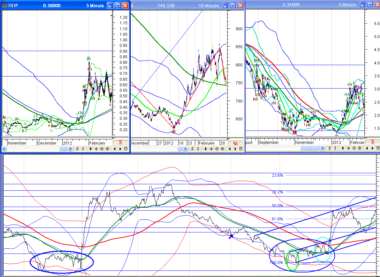Maximize the ΠΕΙΡ chart window
Screen dimensions: 380x277
118,5
